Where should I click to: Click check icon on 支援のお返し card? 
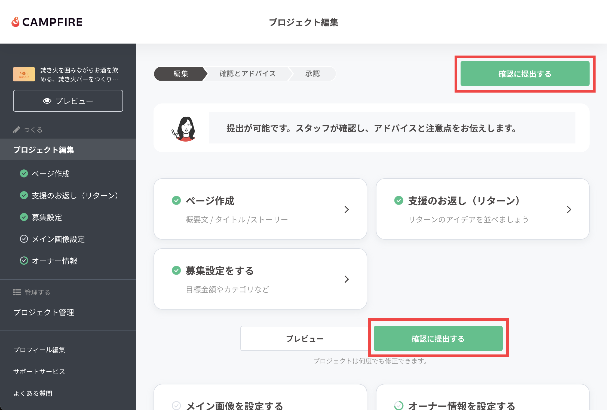398,201
